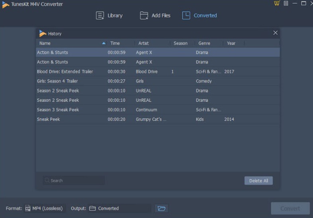Select the Grumpy Cat's Sneak Peek row
Image resolution: width=313 pixels, height=218 pixels.
158,119
